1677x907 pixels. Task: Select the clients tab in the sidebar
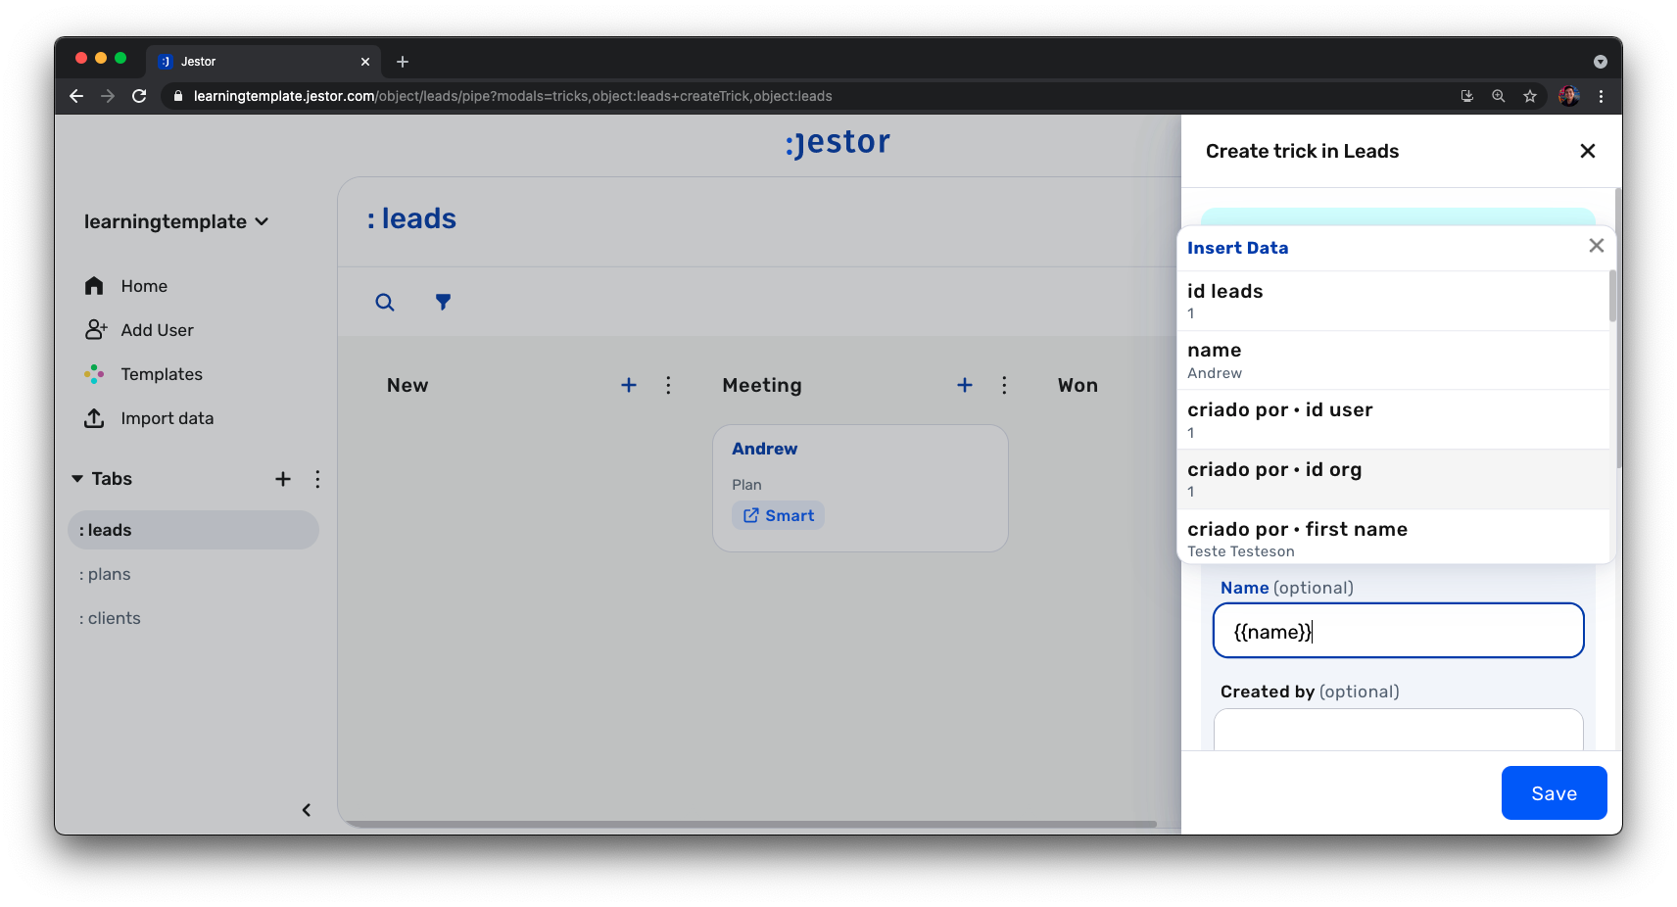pos(110,618)
